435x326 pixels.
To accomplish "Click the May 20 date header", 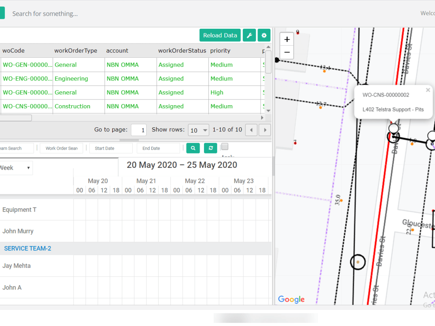I will (x=97, y=181).
